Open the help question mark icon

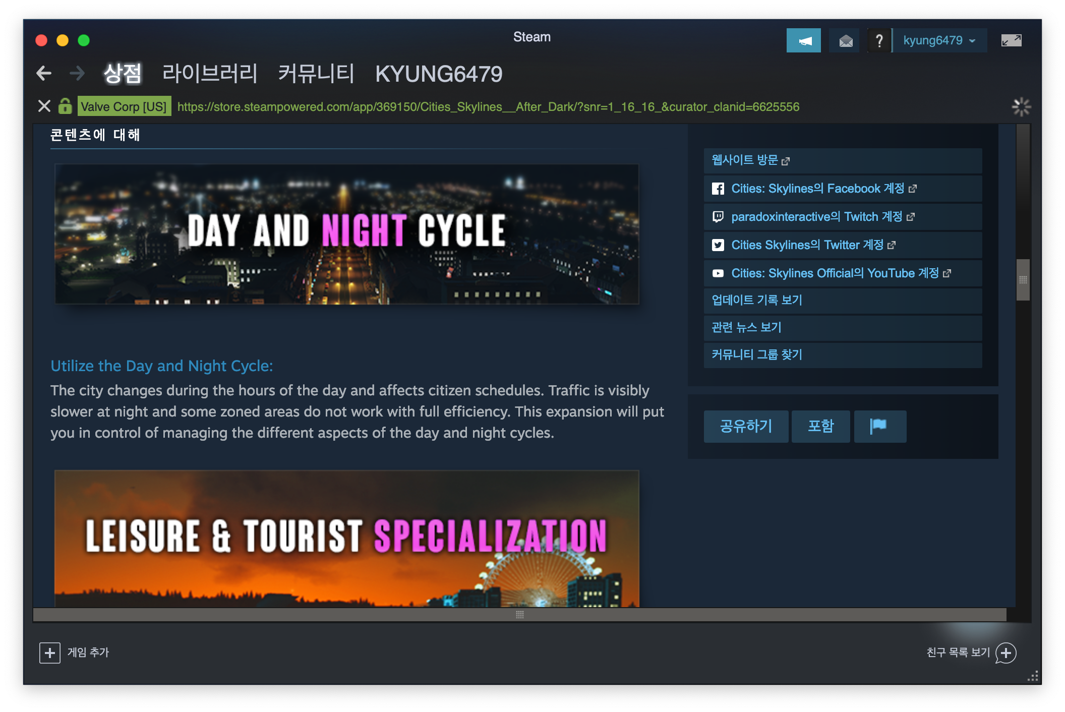click(x=879, y=40)
